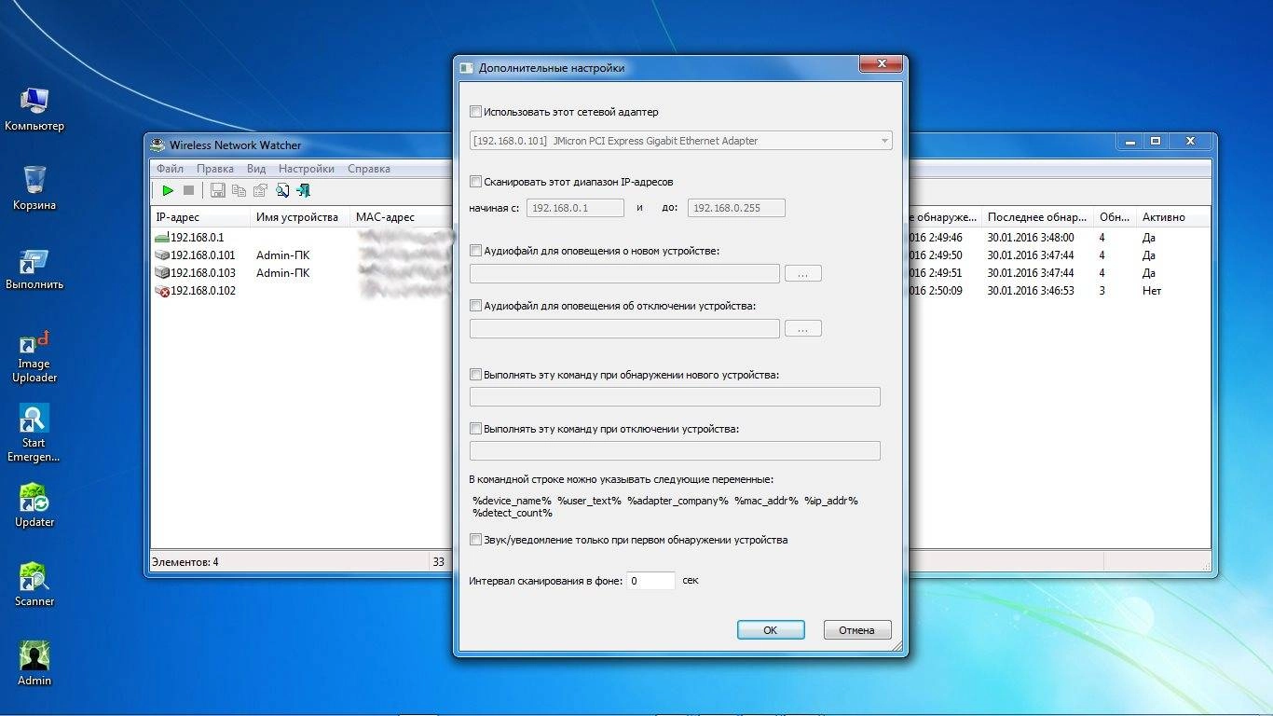Viewport: 1273px width, 716px height.
Task: Click the new-device command text field
Action: [675, 397]
